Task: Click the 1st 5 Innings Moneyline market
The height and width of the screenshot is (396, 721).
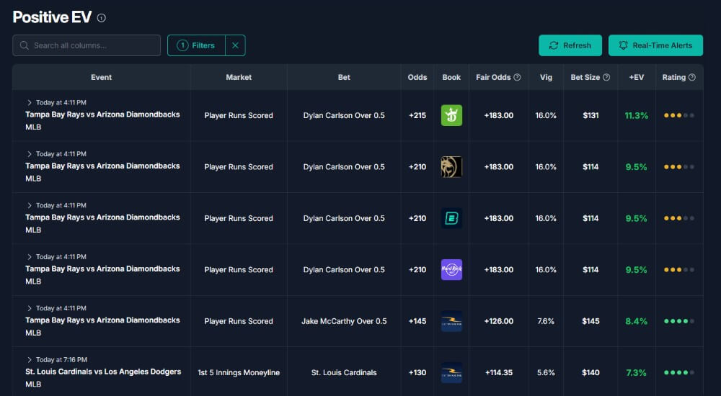Action: (239, 372)
